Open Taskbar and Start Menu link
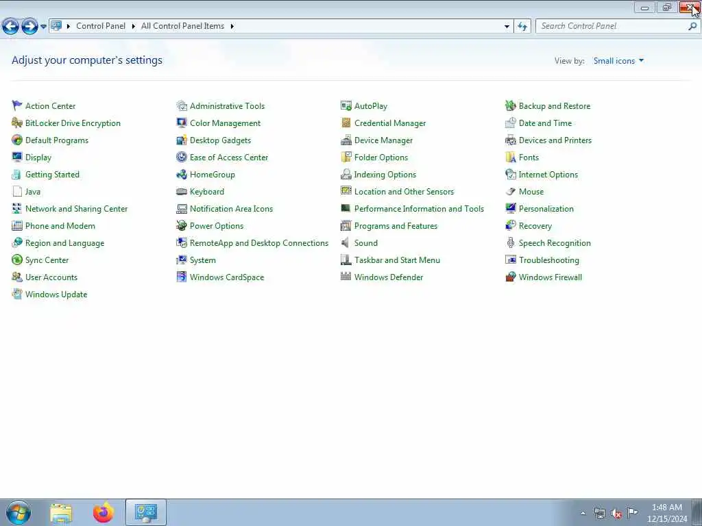This screenshot has width=702, height=526. (x=397, y=260)
